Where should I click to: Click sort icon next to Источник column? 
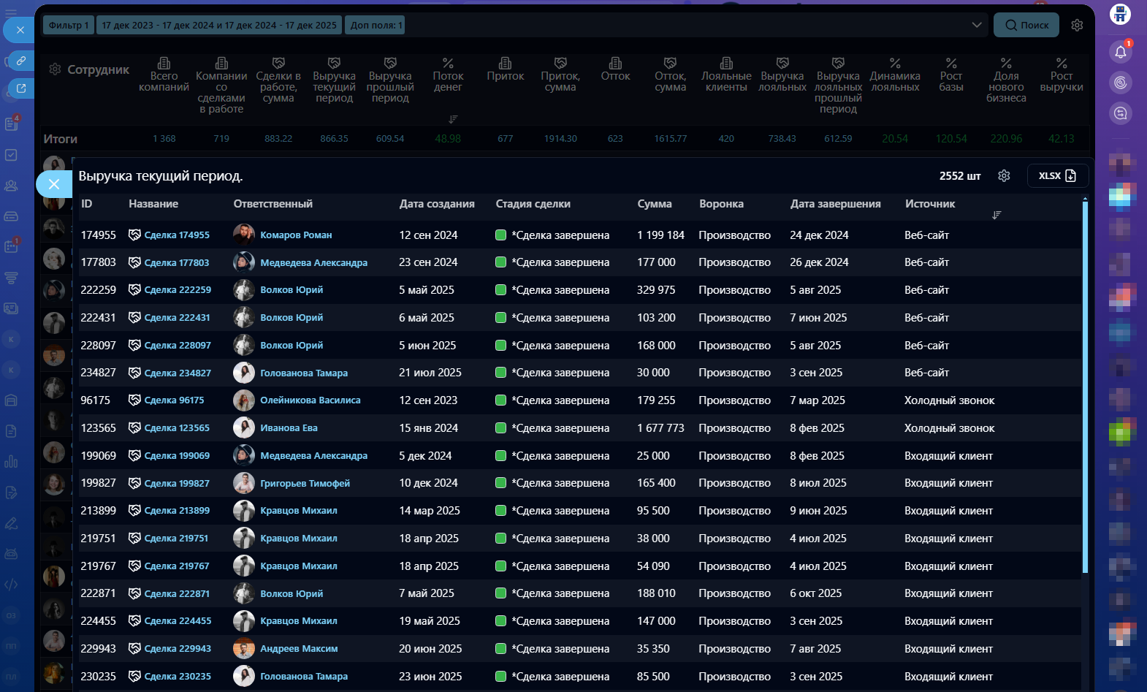[997, 215]
